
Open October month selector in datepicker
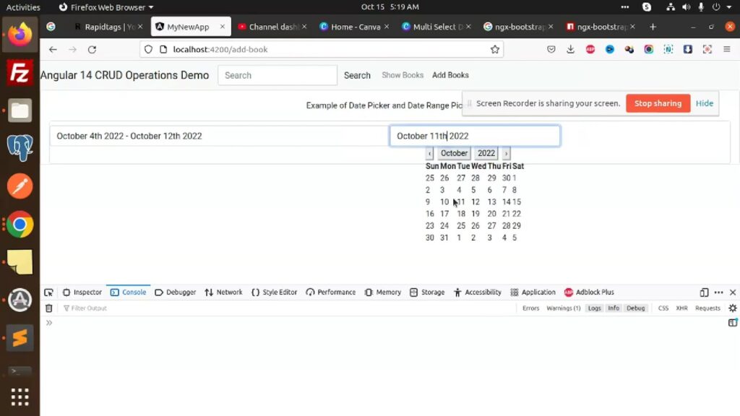pos(454,153)
